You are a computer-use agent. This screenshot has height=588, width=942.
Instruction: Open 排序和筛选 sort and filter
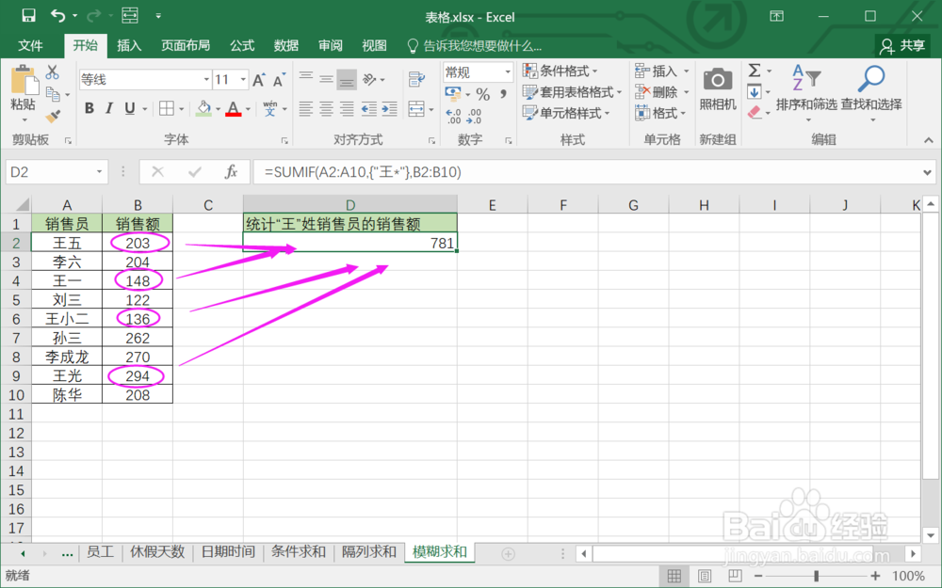pos(806,92)
